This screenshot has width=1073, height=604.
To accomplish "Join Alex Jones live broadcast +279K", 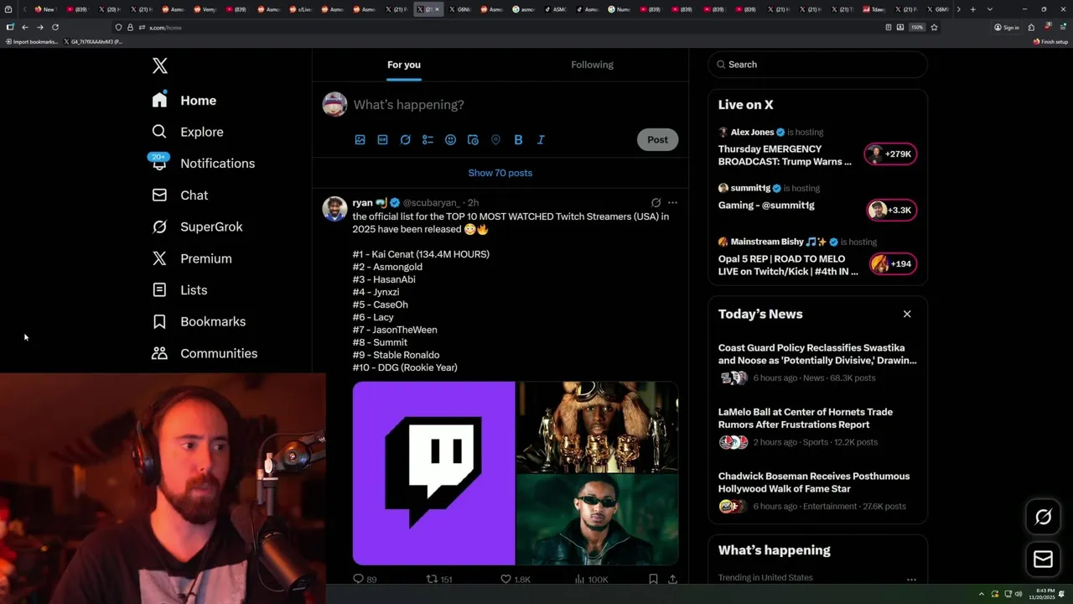I will (890, 154).
